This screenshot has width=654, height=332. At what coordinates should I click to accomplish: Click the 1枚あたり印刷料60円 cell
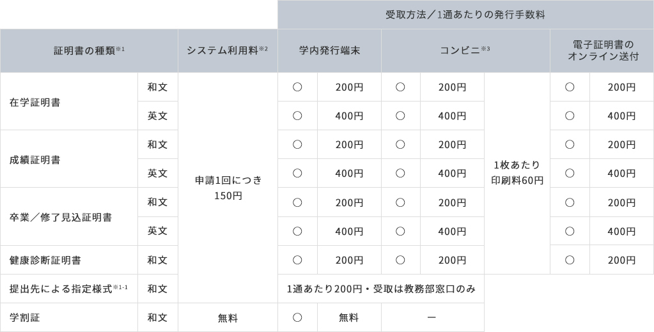[x=517, y=173]
